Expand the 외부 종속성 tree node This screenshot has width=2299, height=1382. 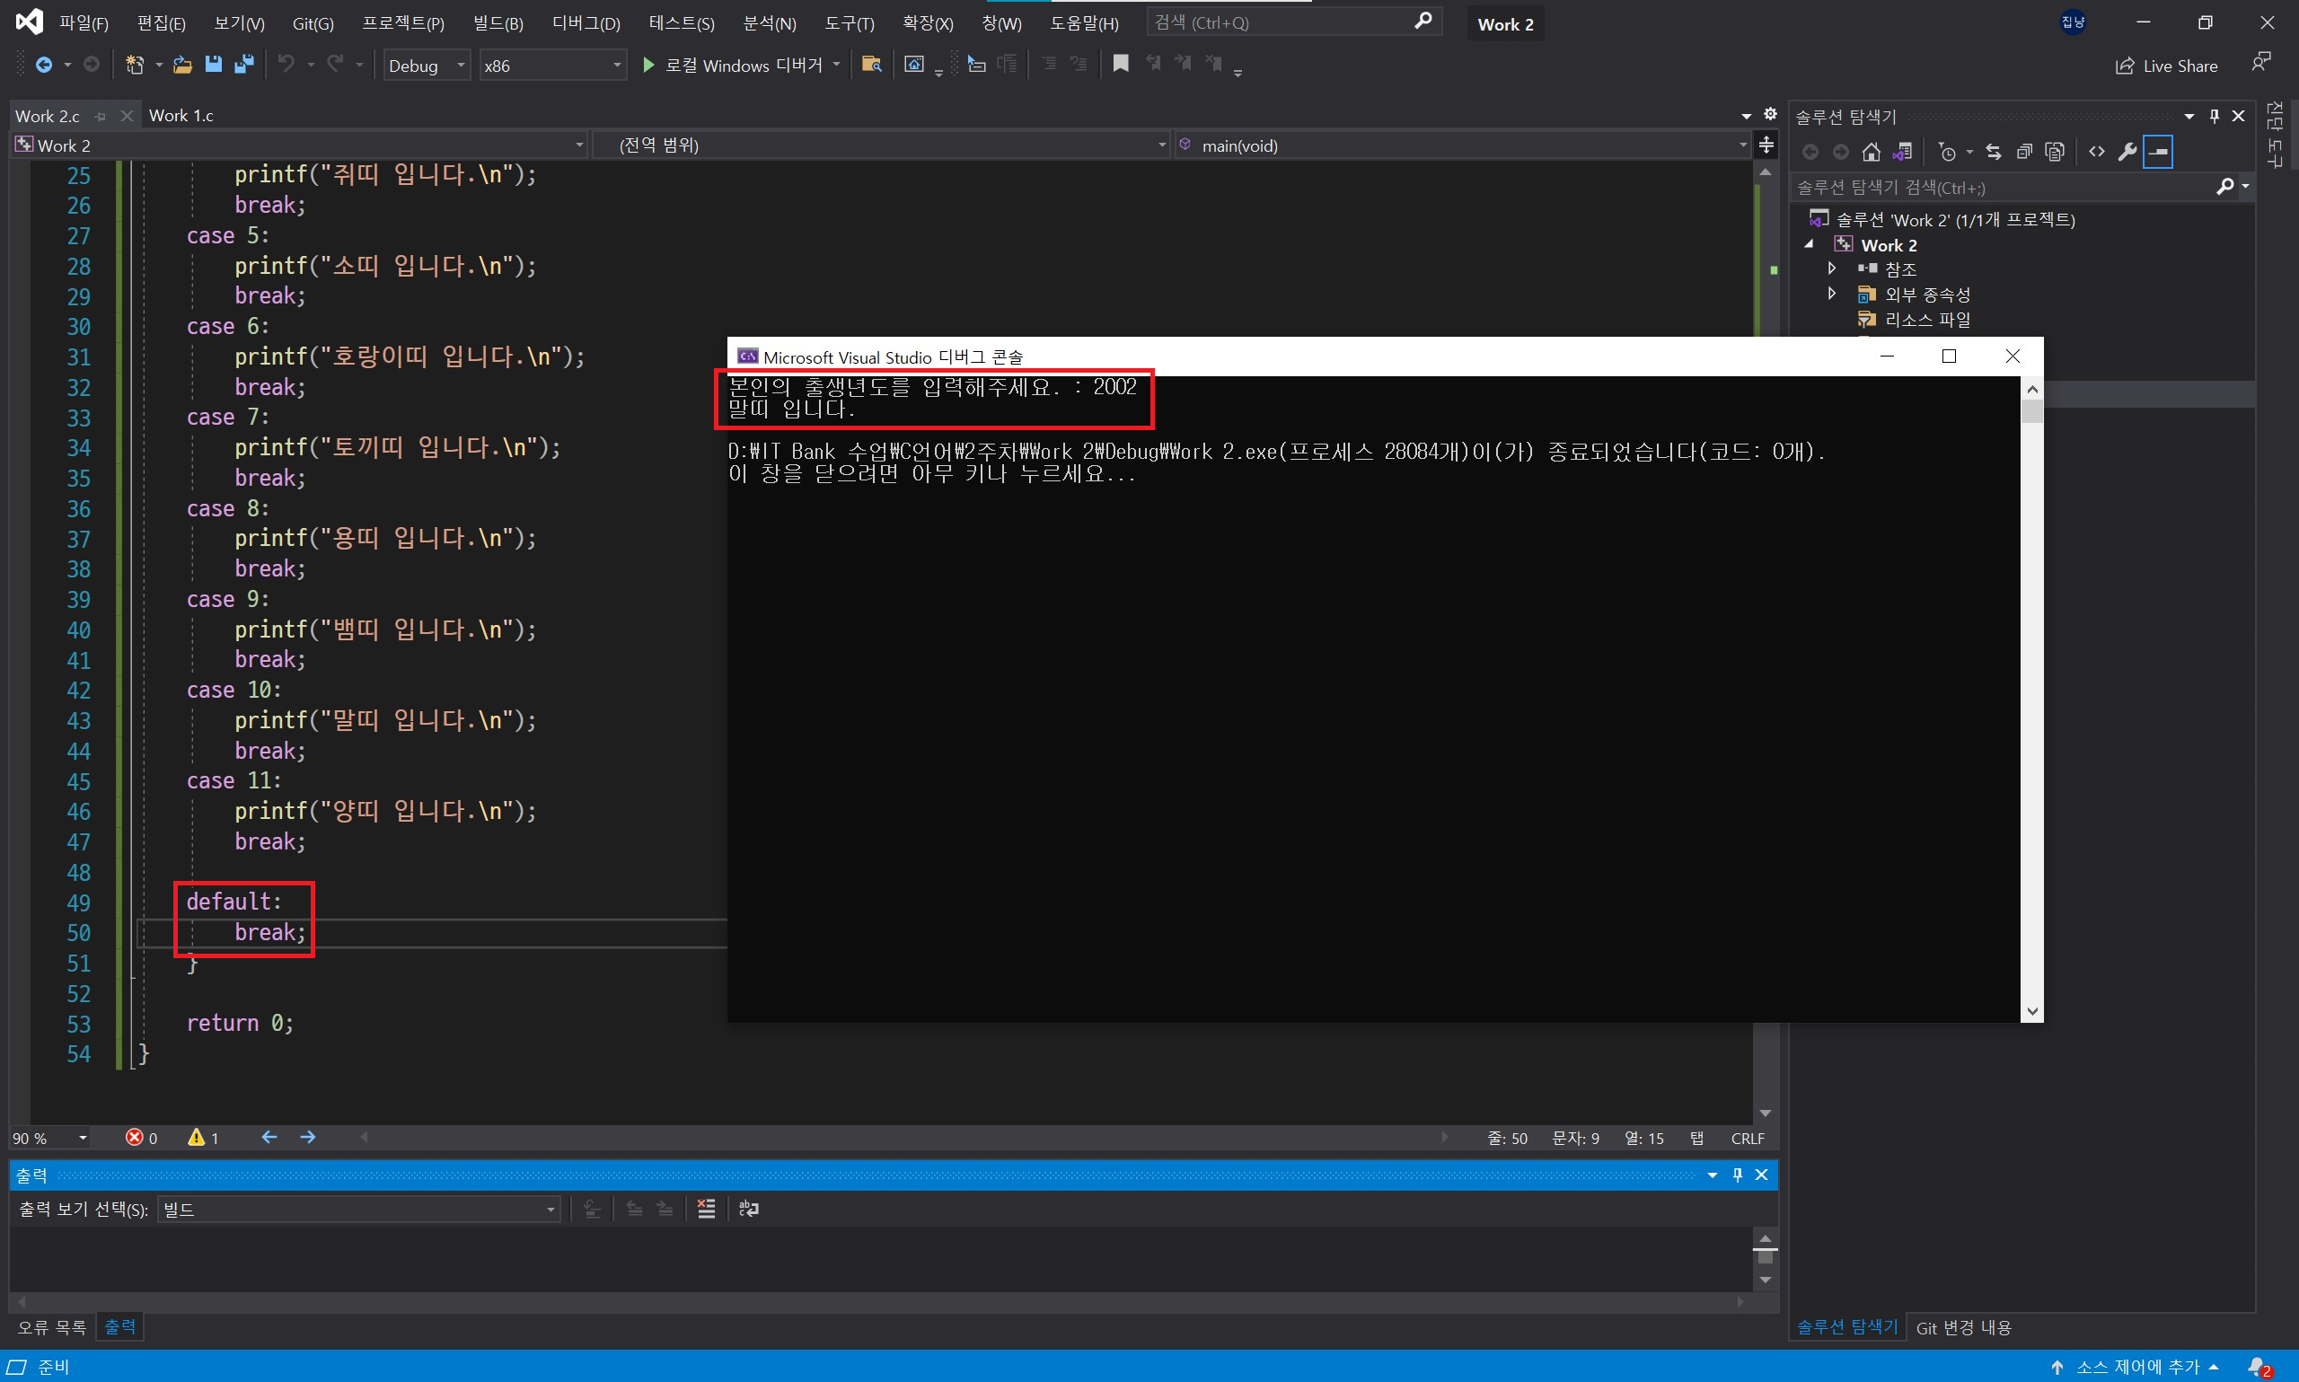point(1831,294)
